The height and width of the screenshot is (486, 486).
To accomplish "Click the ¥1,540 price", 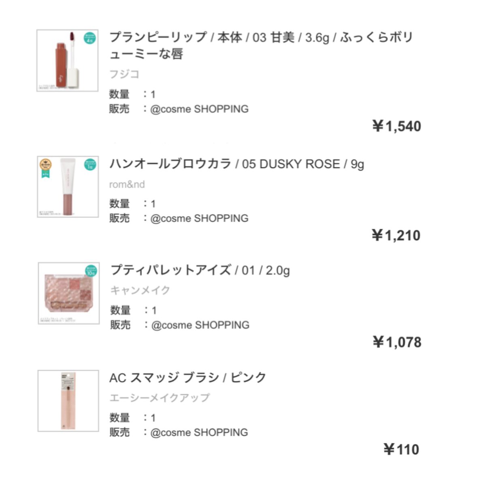I will coord(396,126).
